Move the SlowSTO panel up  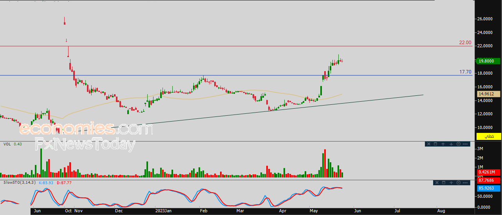[x=451, y=183]
